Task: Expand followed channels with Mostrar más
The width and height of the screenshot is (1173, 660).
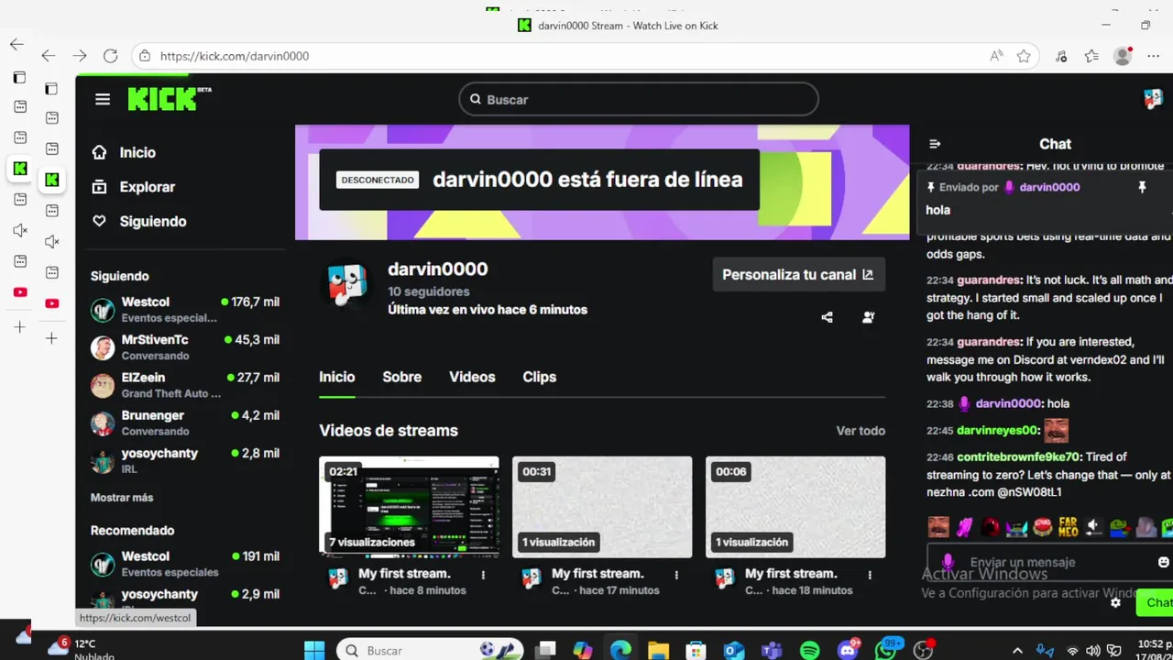Action: tap(122, 498)
